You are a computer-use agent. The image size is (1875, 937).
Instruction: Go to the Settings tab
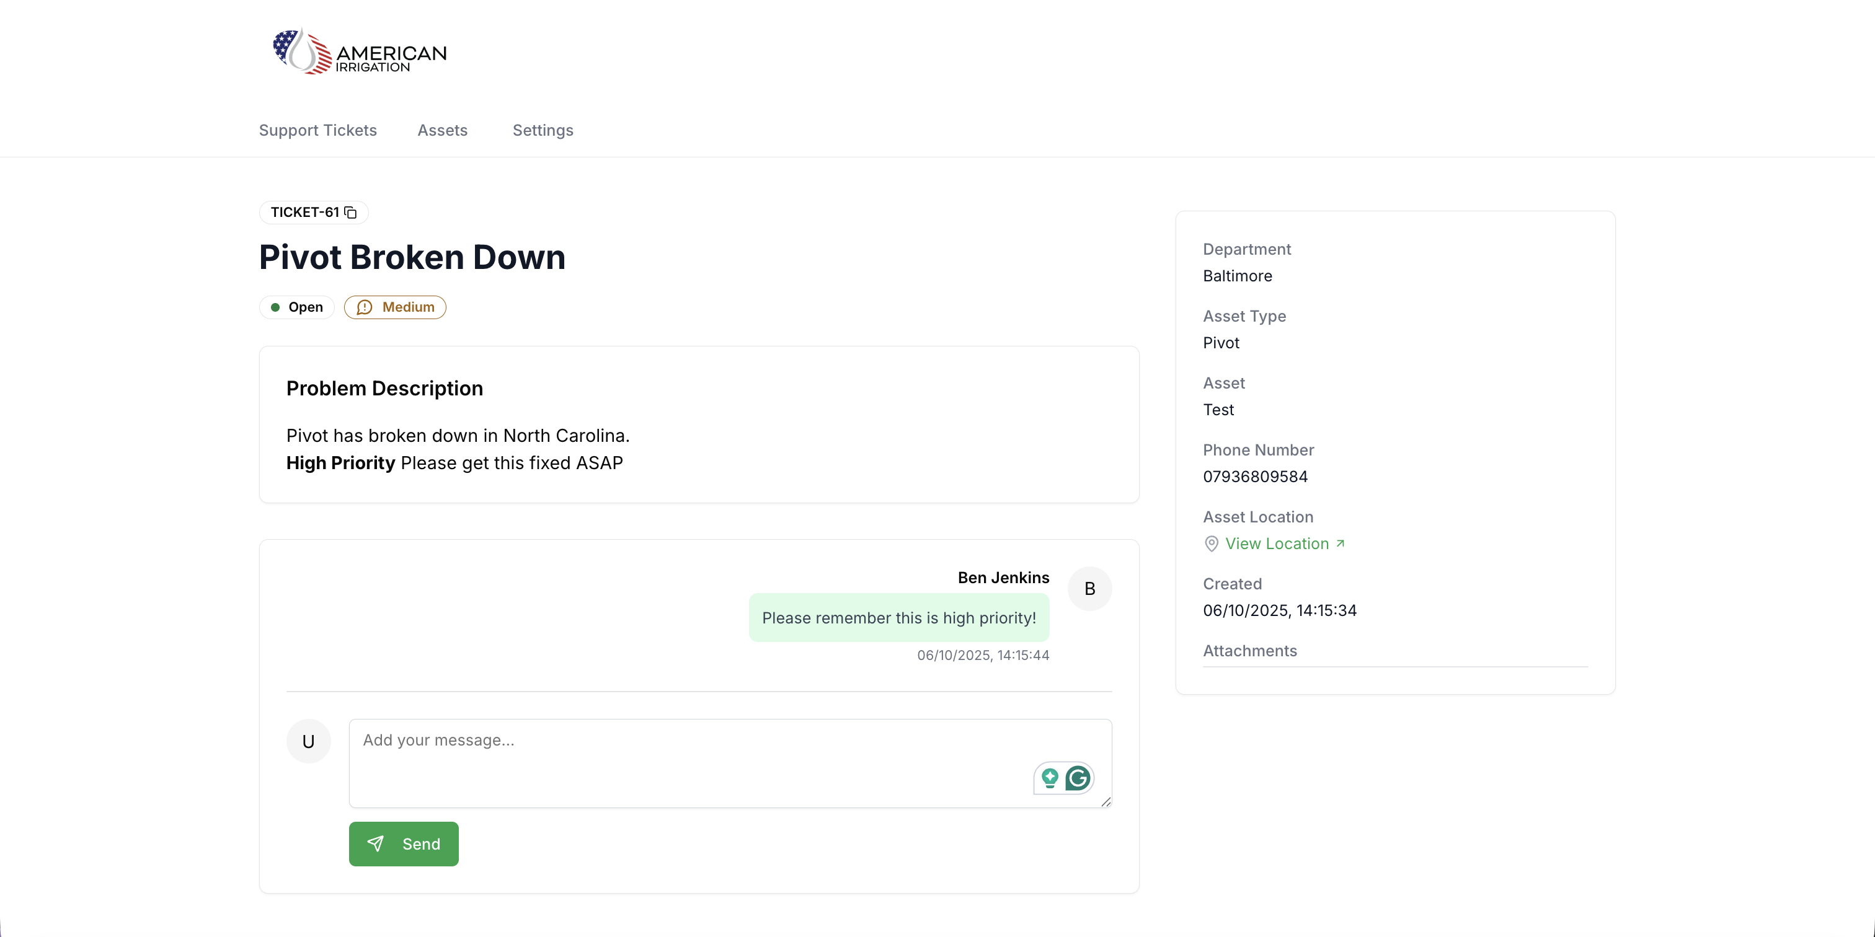543,130
